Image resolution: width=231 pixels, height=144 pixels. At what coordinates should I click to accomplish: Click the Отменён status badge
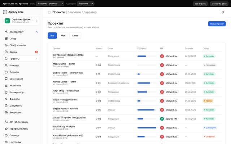click(209, 137)
